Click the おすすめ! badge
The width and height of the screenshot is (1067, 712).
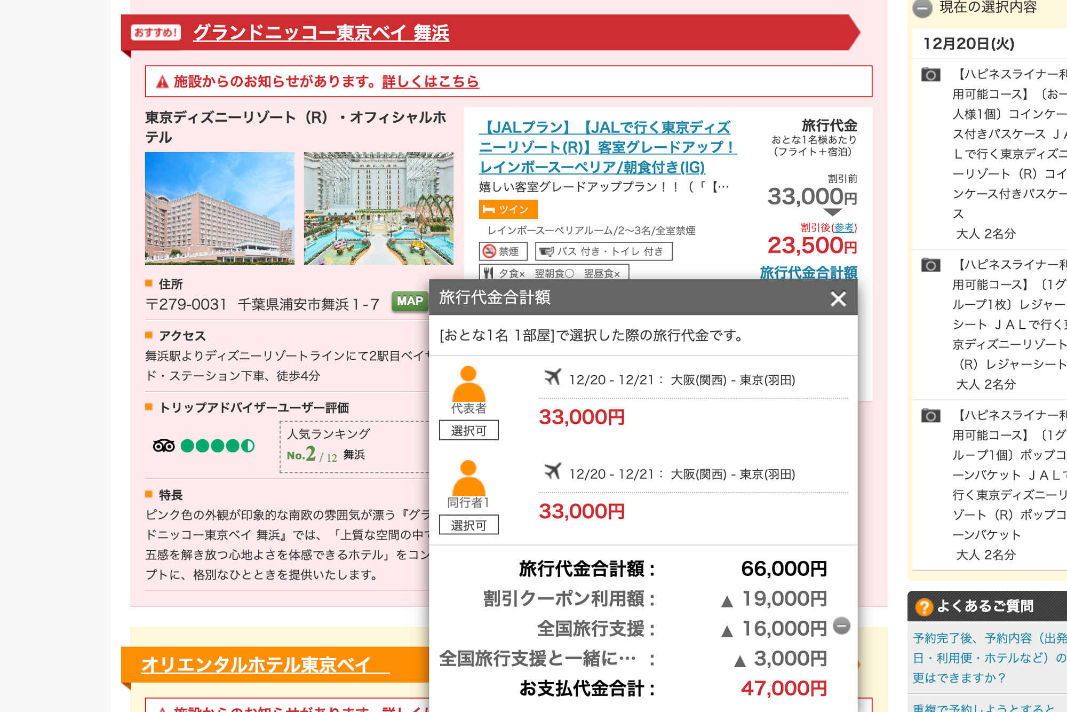coord(156,33)
